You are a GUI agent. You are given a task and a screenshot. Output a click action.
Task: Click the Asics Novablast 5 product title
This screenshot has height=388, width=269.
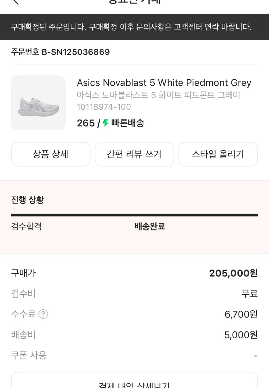tap(164, 83)
